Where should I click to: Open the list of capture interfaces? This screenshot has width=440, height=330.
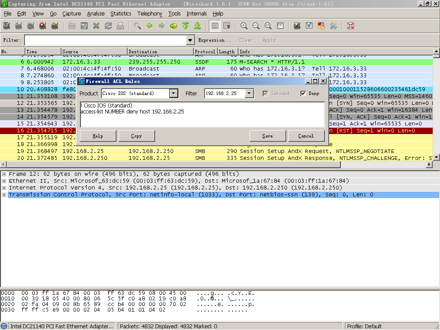click(x=6, y=26)
